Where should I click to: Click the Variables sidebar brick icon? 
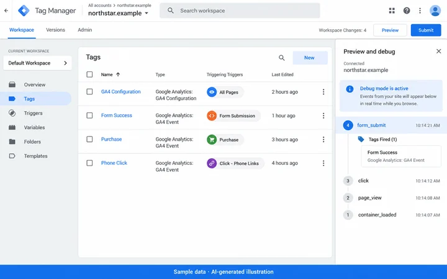coord(12,127)
